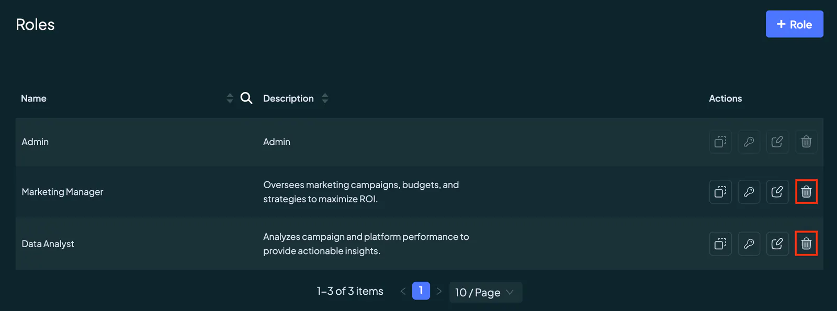Delete the Data Analyst role
The height and width of the screenshot is (311, 837).
(806, 244)
